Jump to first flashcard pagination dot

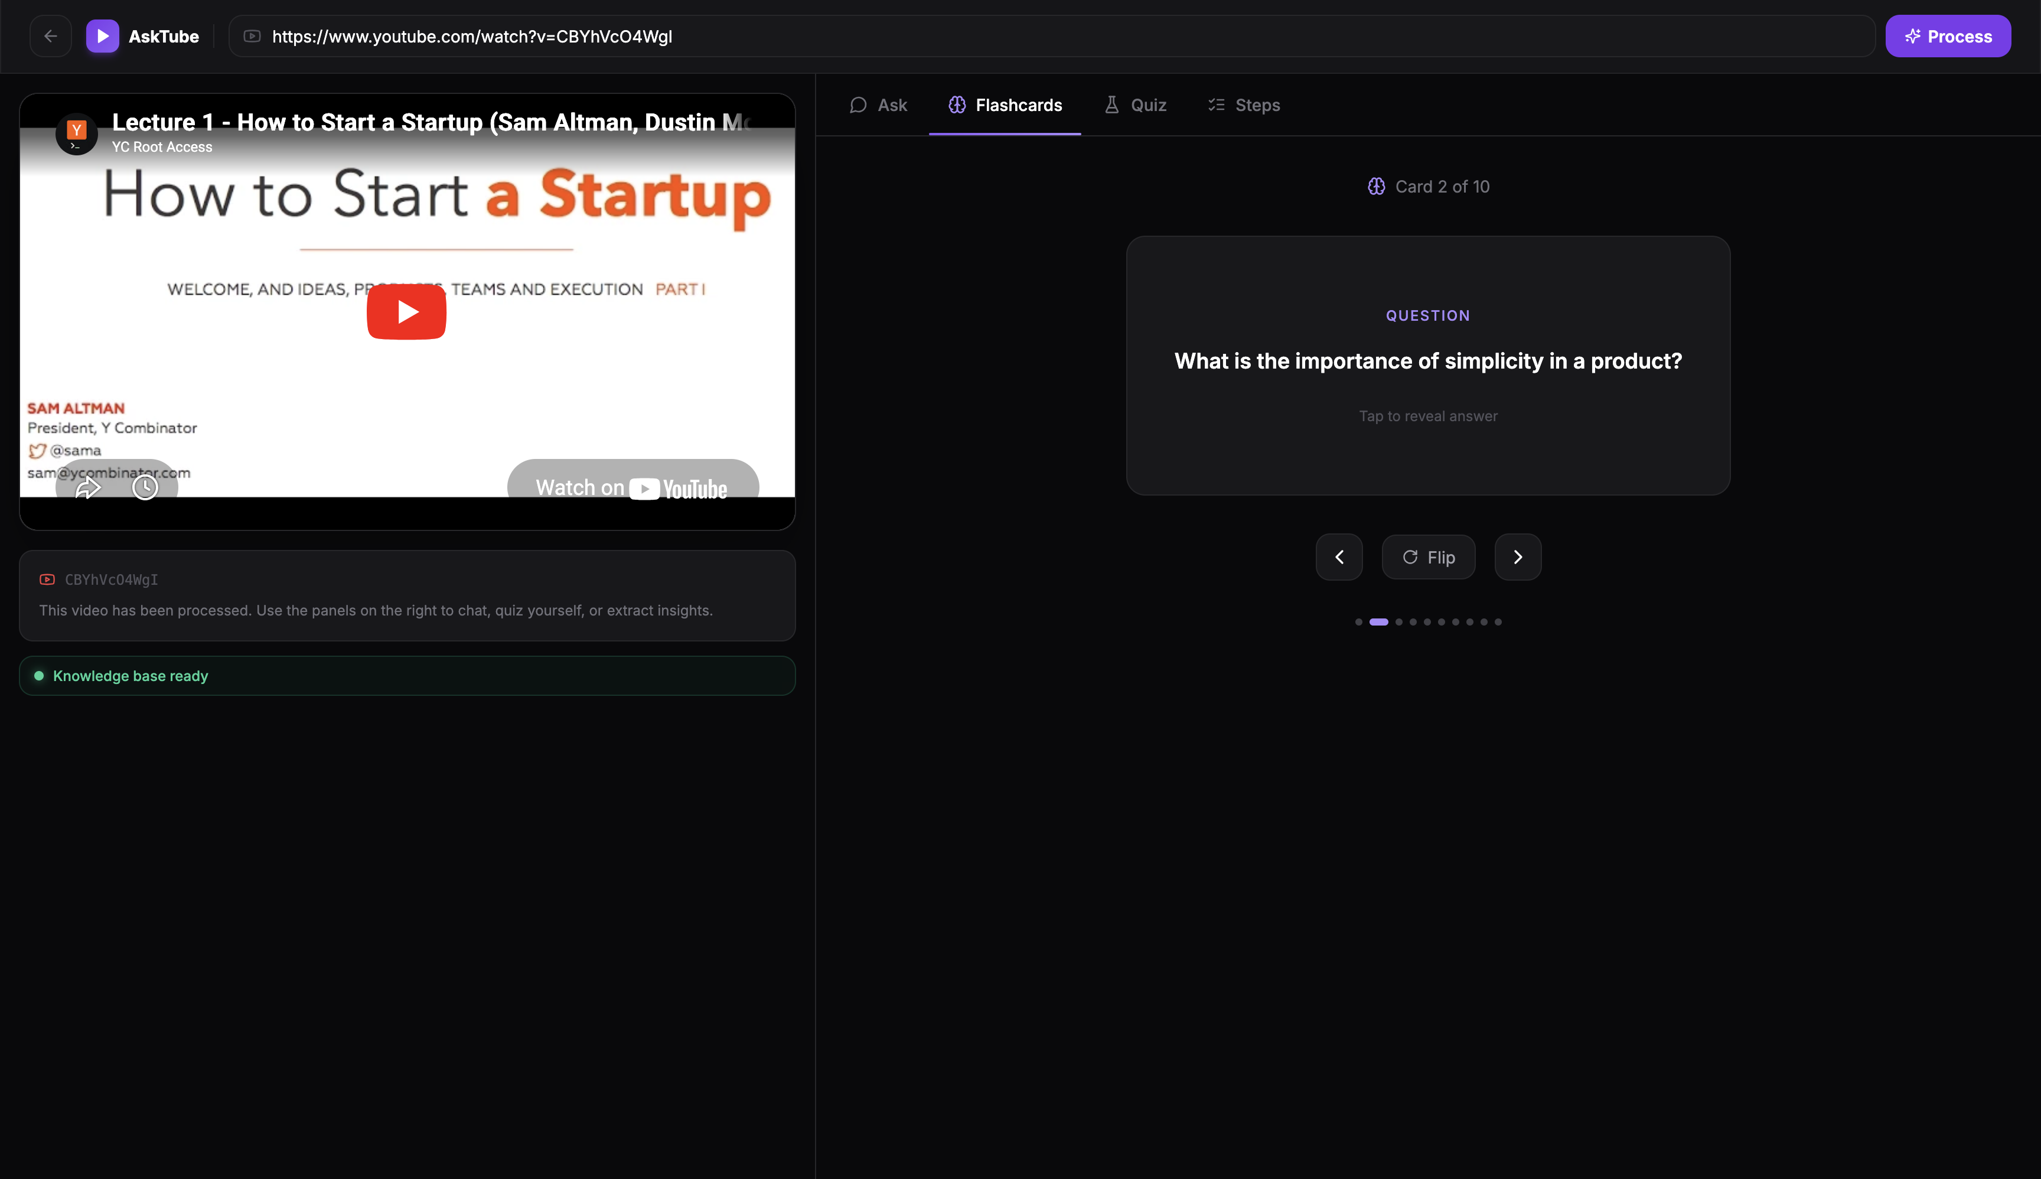1358,622
